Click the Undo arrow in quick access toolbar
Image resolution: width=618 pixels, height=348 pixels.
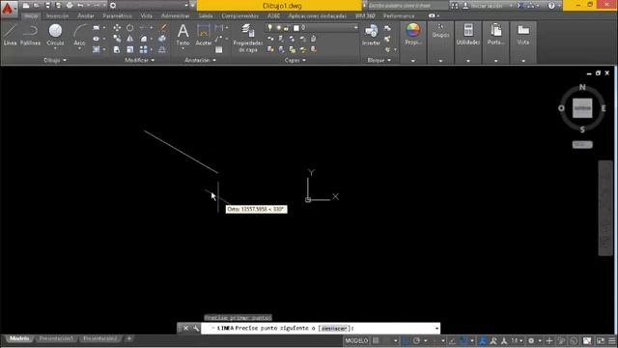tap(80, 6)
